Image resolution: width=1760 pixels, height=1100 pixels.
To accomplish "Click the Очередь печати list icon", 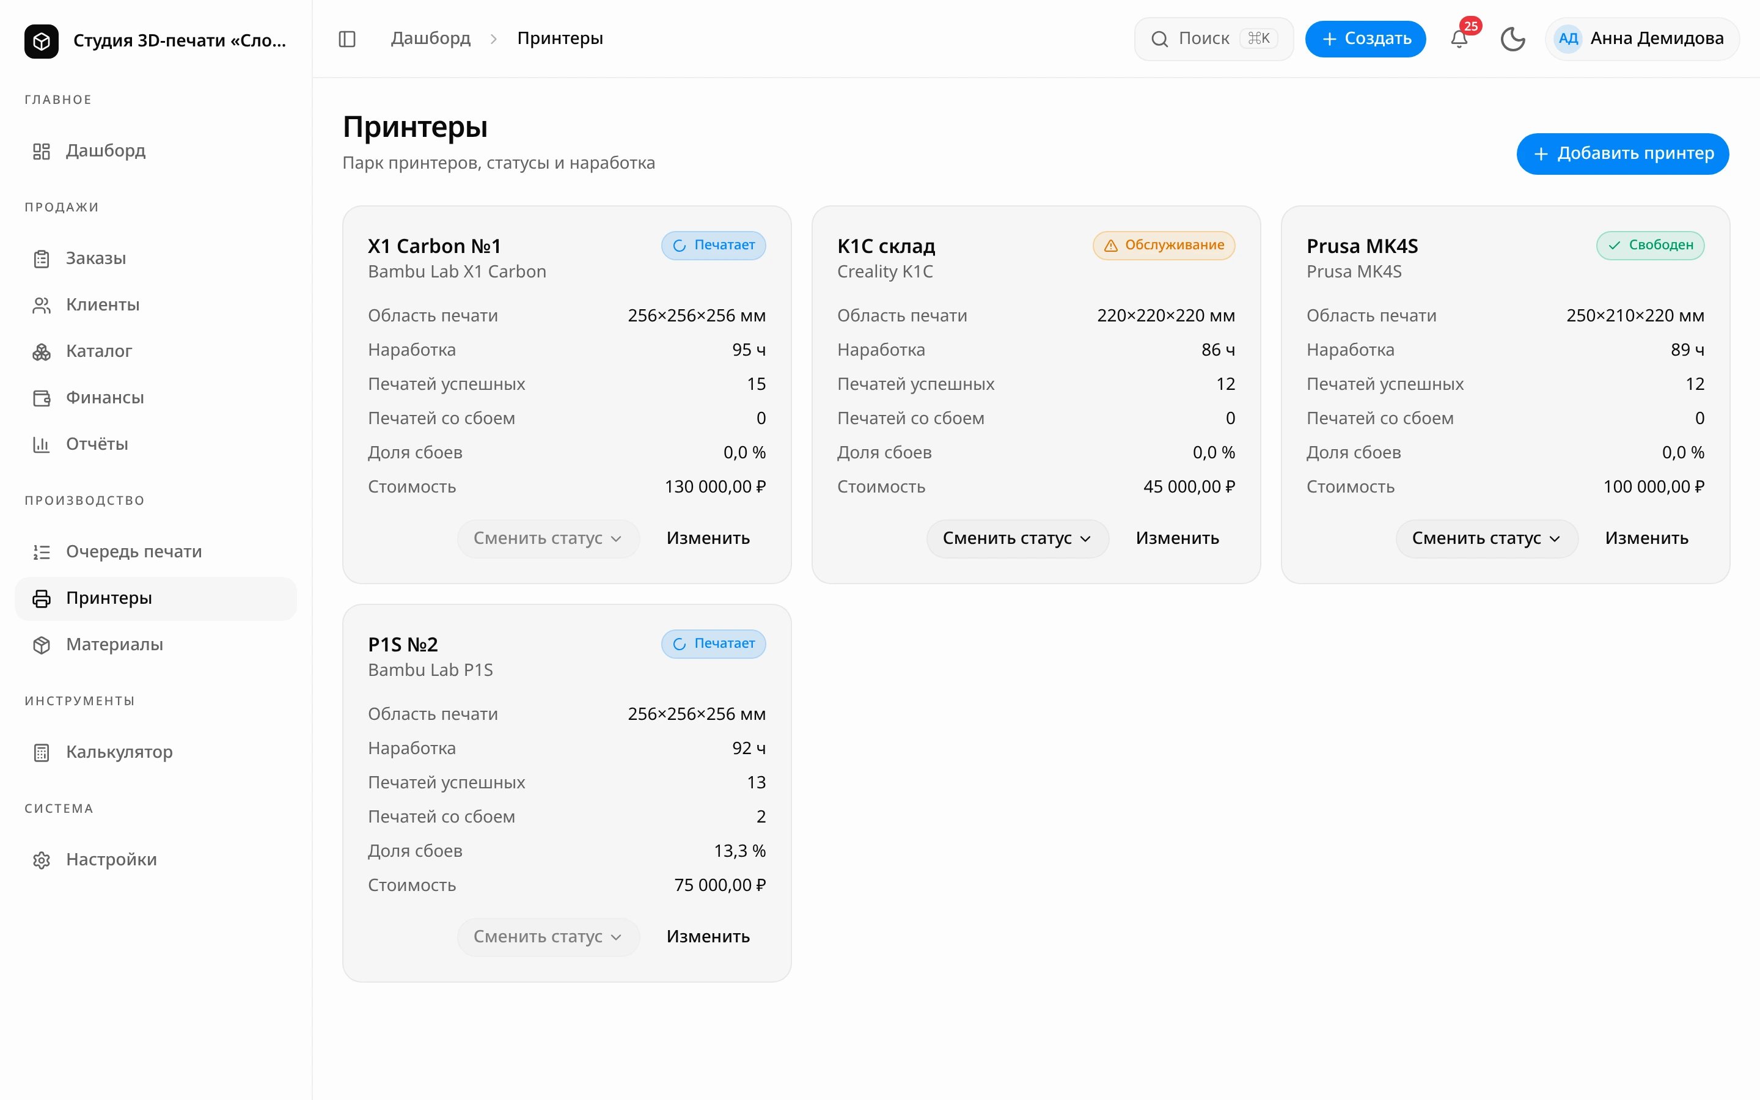I will coord(42,552).
